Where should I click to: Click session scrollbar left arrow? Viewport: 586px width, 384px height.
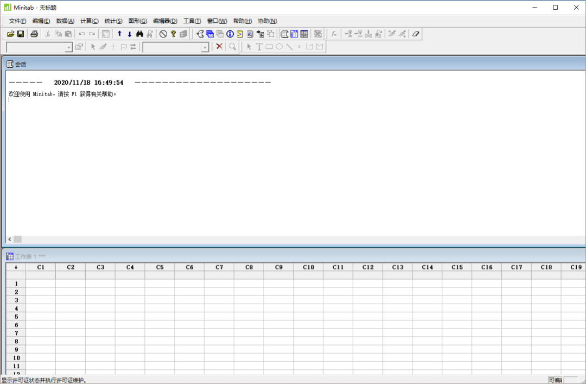click(x=10, y=239)
